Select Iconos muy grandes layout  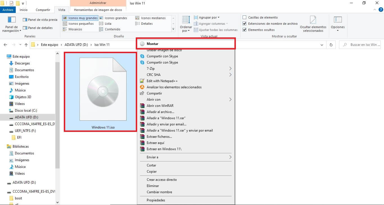coord(80,18)
